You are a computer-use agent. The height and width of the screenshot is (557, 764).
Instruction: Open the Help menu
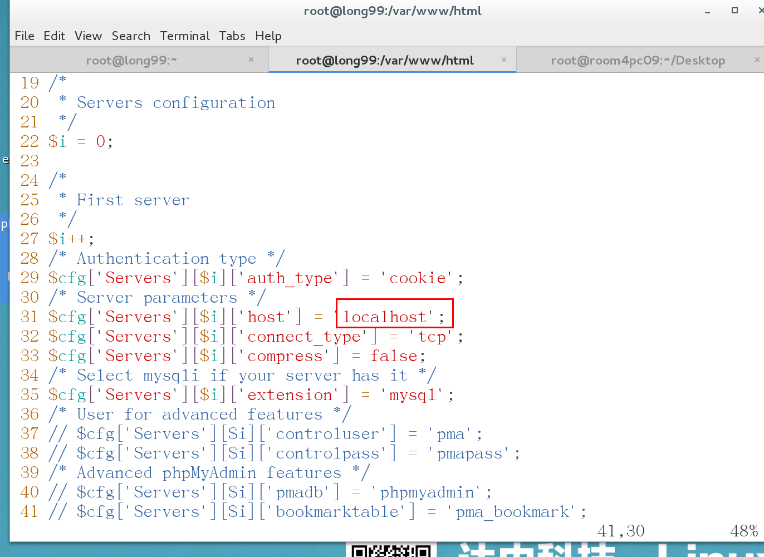pos(268,36)
